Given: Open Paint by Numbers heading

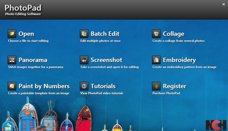Looking at the screenshot, I should tap(44, 86).
